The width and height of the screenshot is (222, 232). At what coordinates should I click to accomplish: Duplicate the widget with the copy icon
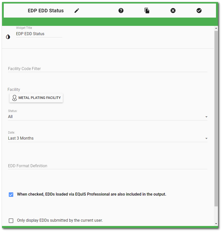click(147, 11)
